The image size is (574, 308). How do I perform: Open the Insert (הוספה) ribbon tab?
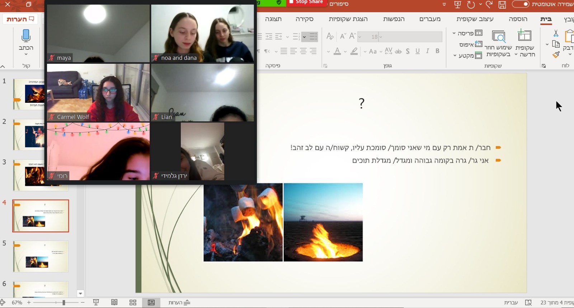[518, 19]
